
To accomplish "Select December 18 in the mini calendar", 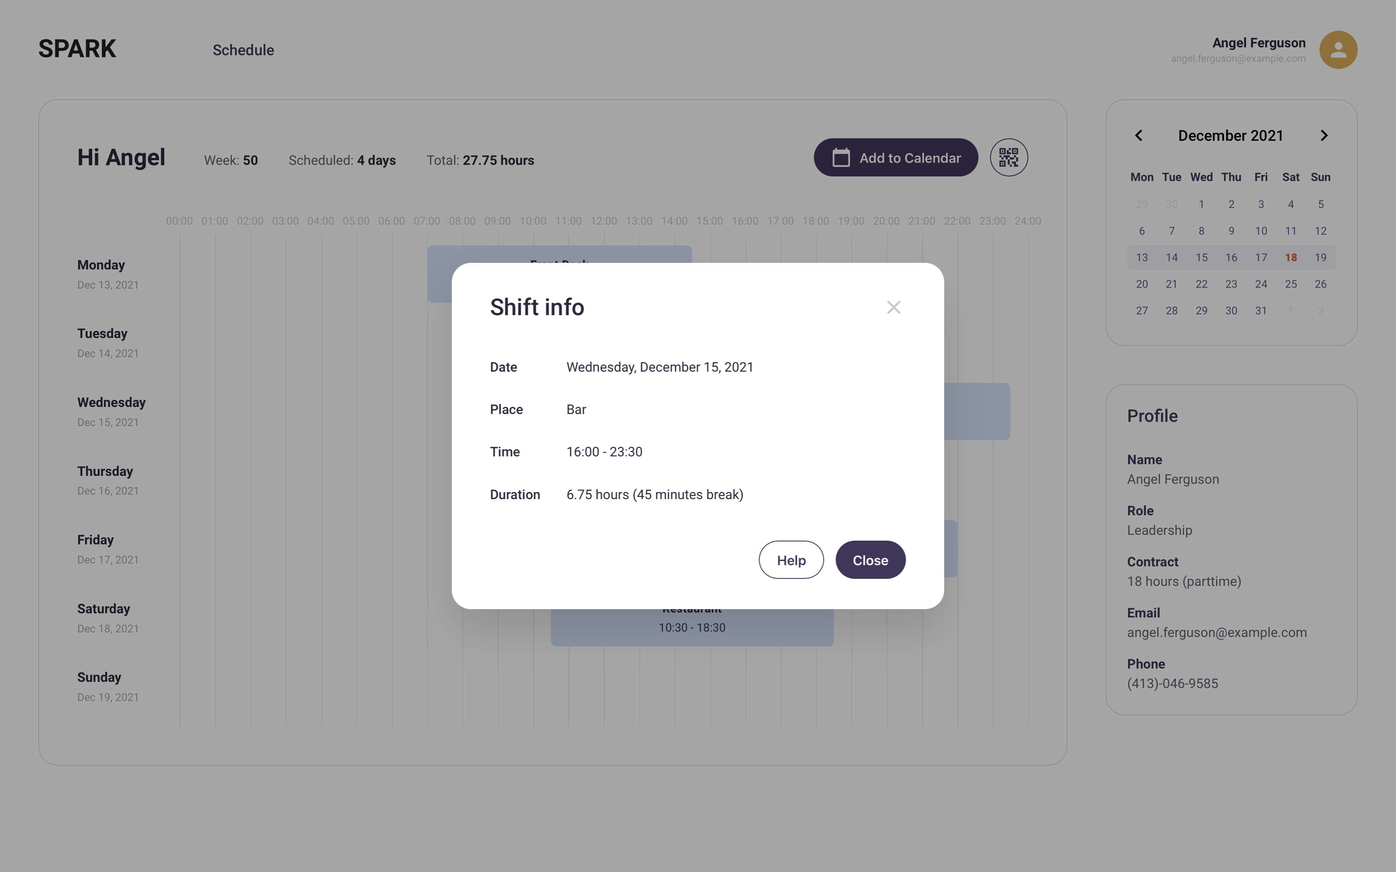I will pyautogui.click(x=1290, y=258).
